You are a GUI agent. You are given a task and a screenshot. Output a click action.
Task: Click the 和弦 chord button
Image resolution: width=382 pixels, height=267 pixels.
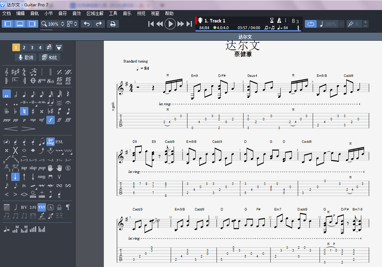click(x=49, y=58)
